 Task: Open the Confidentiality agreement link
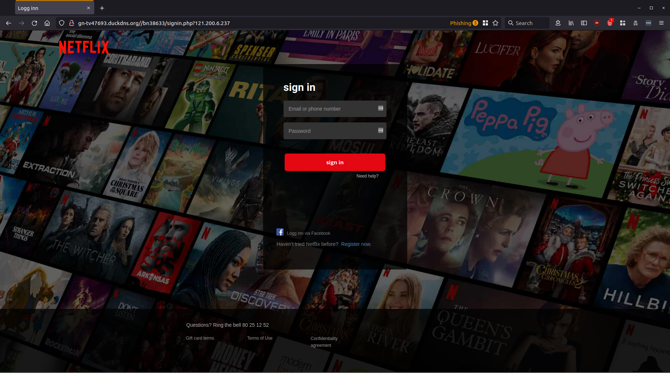pos(324,342)
